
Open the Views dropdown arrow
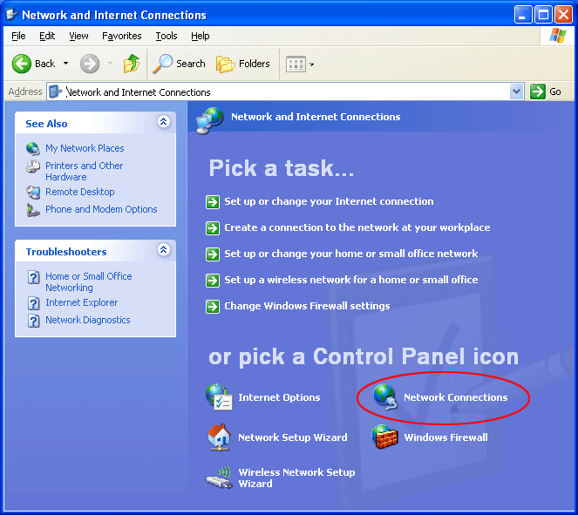click(311, 64)
